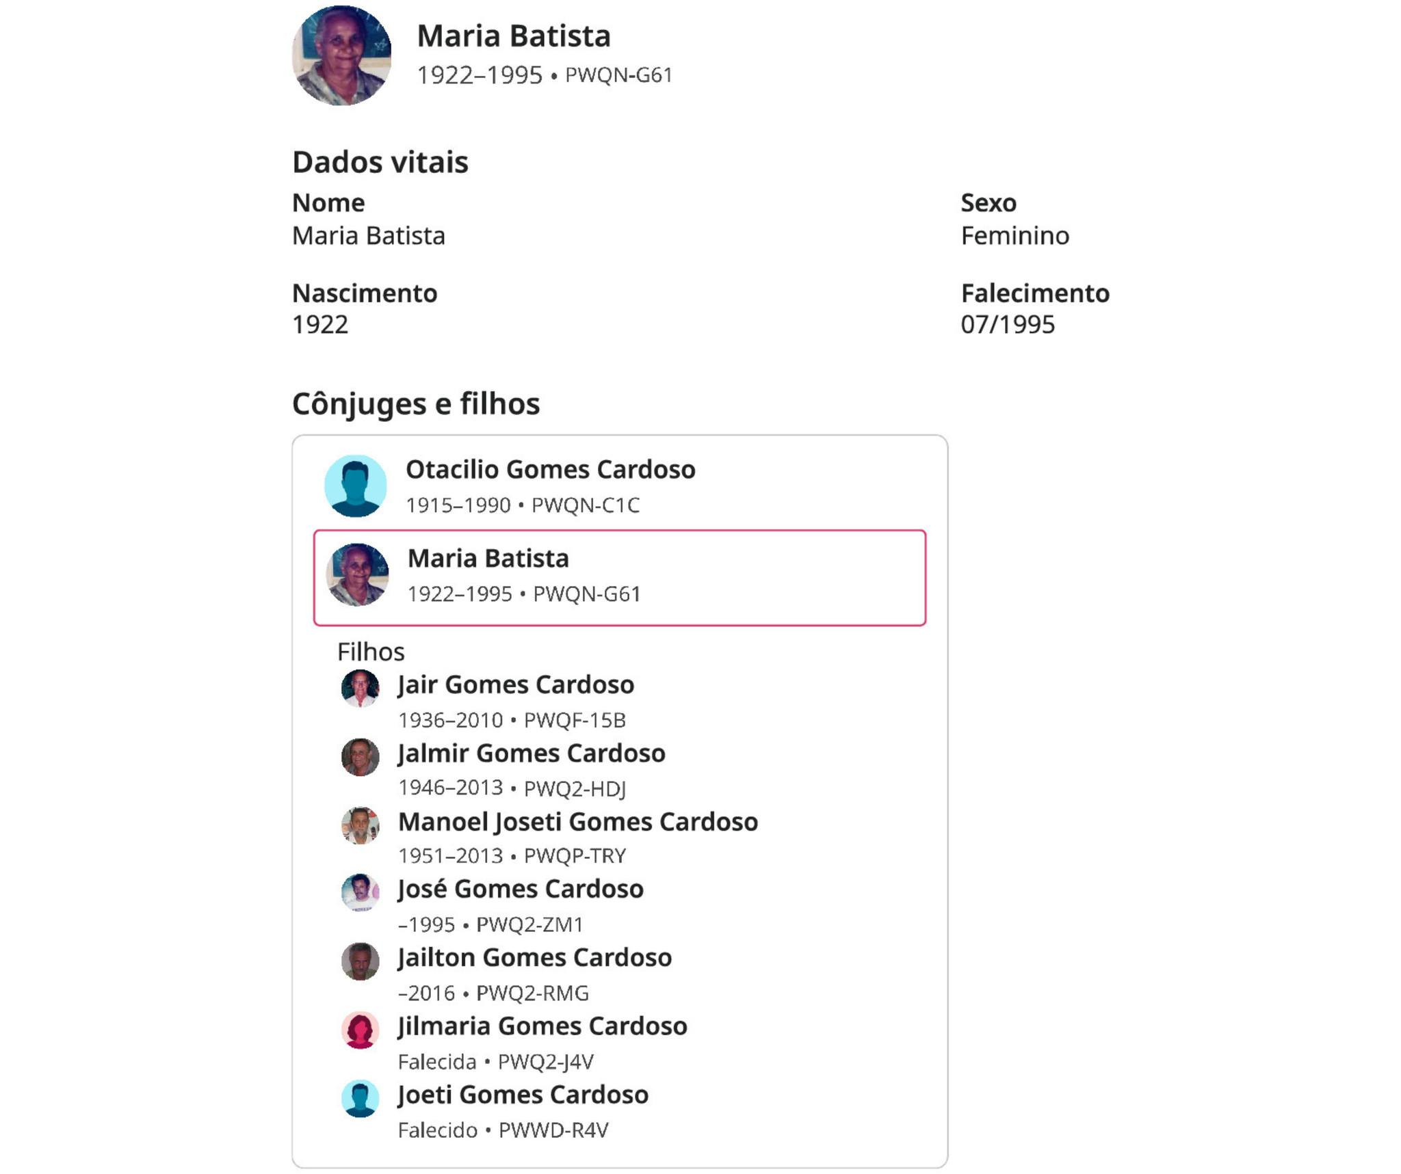Open Jilmaria Gomes Cardoso's name link
Viewport: 1401px width, 1174px height.
coord(542,1026)
